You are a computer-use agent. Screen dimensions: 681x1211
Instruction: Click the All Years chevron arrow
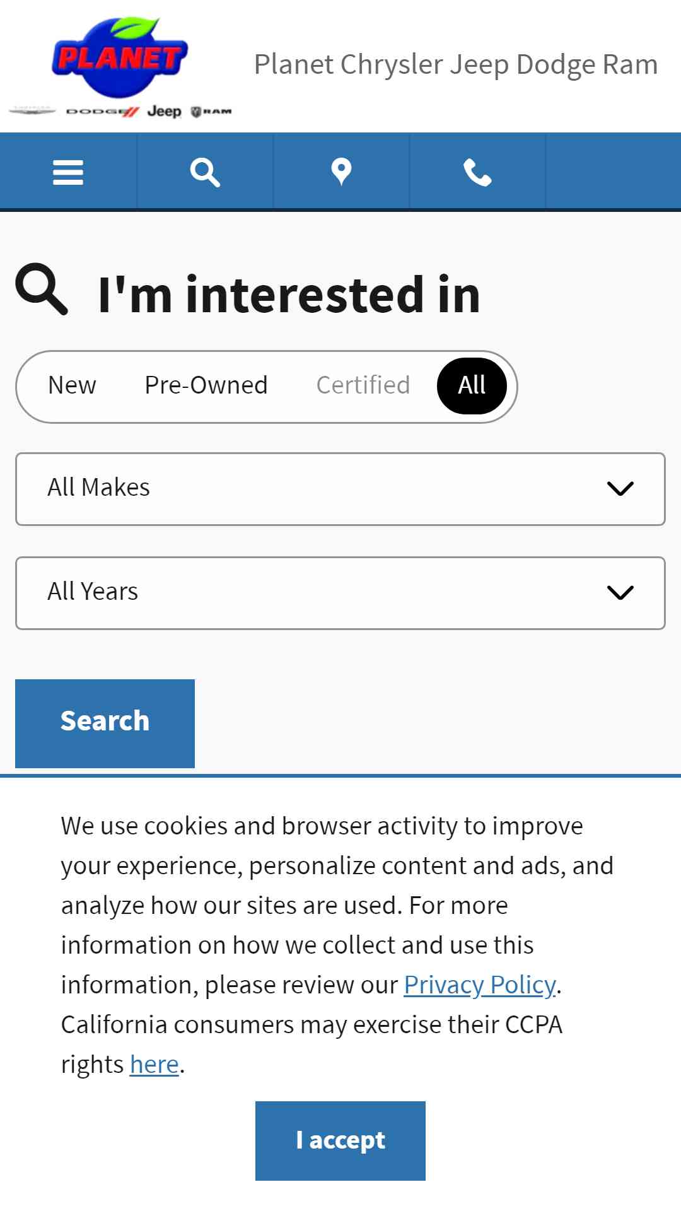pos(620,593)
